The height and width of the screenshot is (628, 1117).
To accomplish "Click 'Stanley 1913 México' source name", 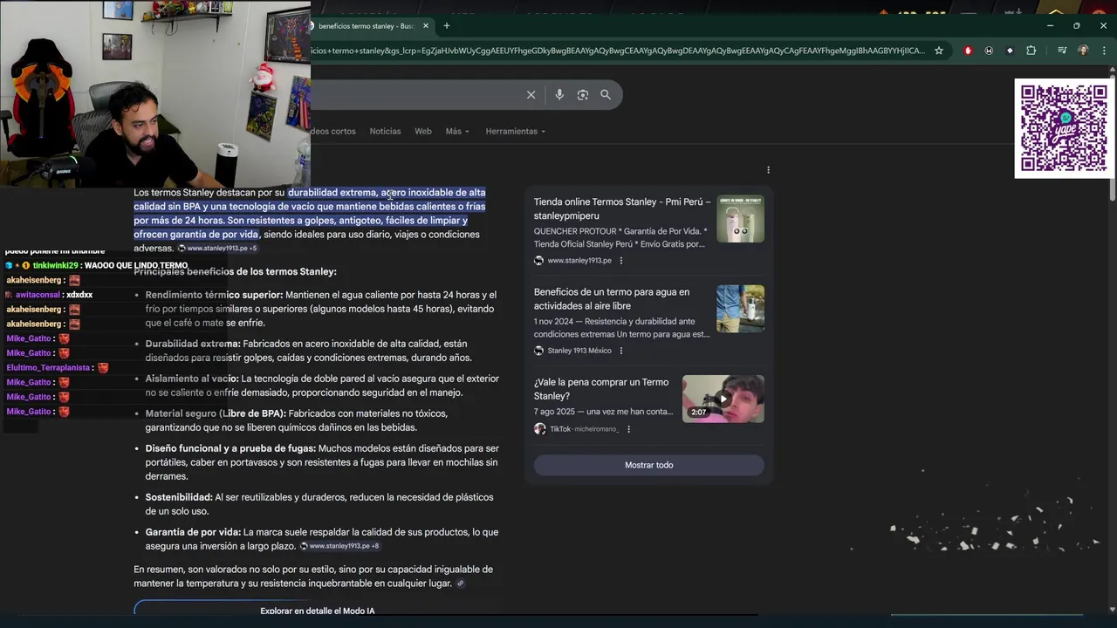I will 579,351.
